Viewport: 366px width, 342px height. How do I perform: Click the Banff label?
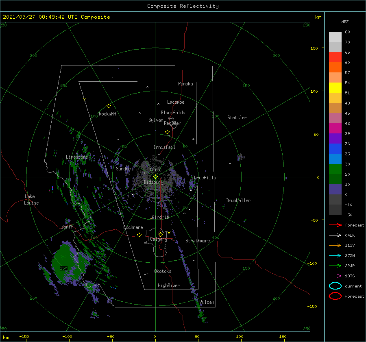click(x=67, y=227)
